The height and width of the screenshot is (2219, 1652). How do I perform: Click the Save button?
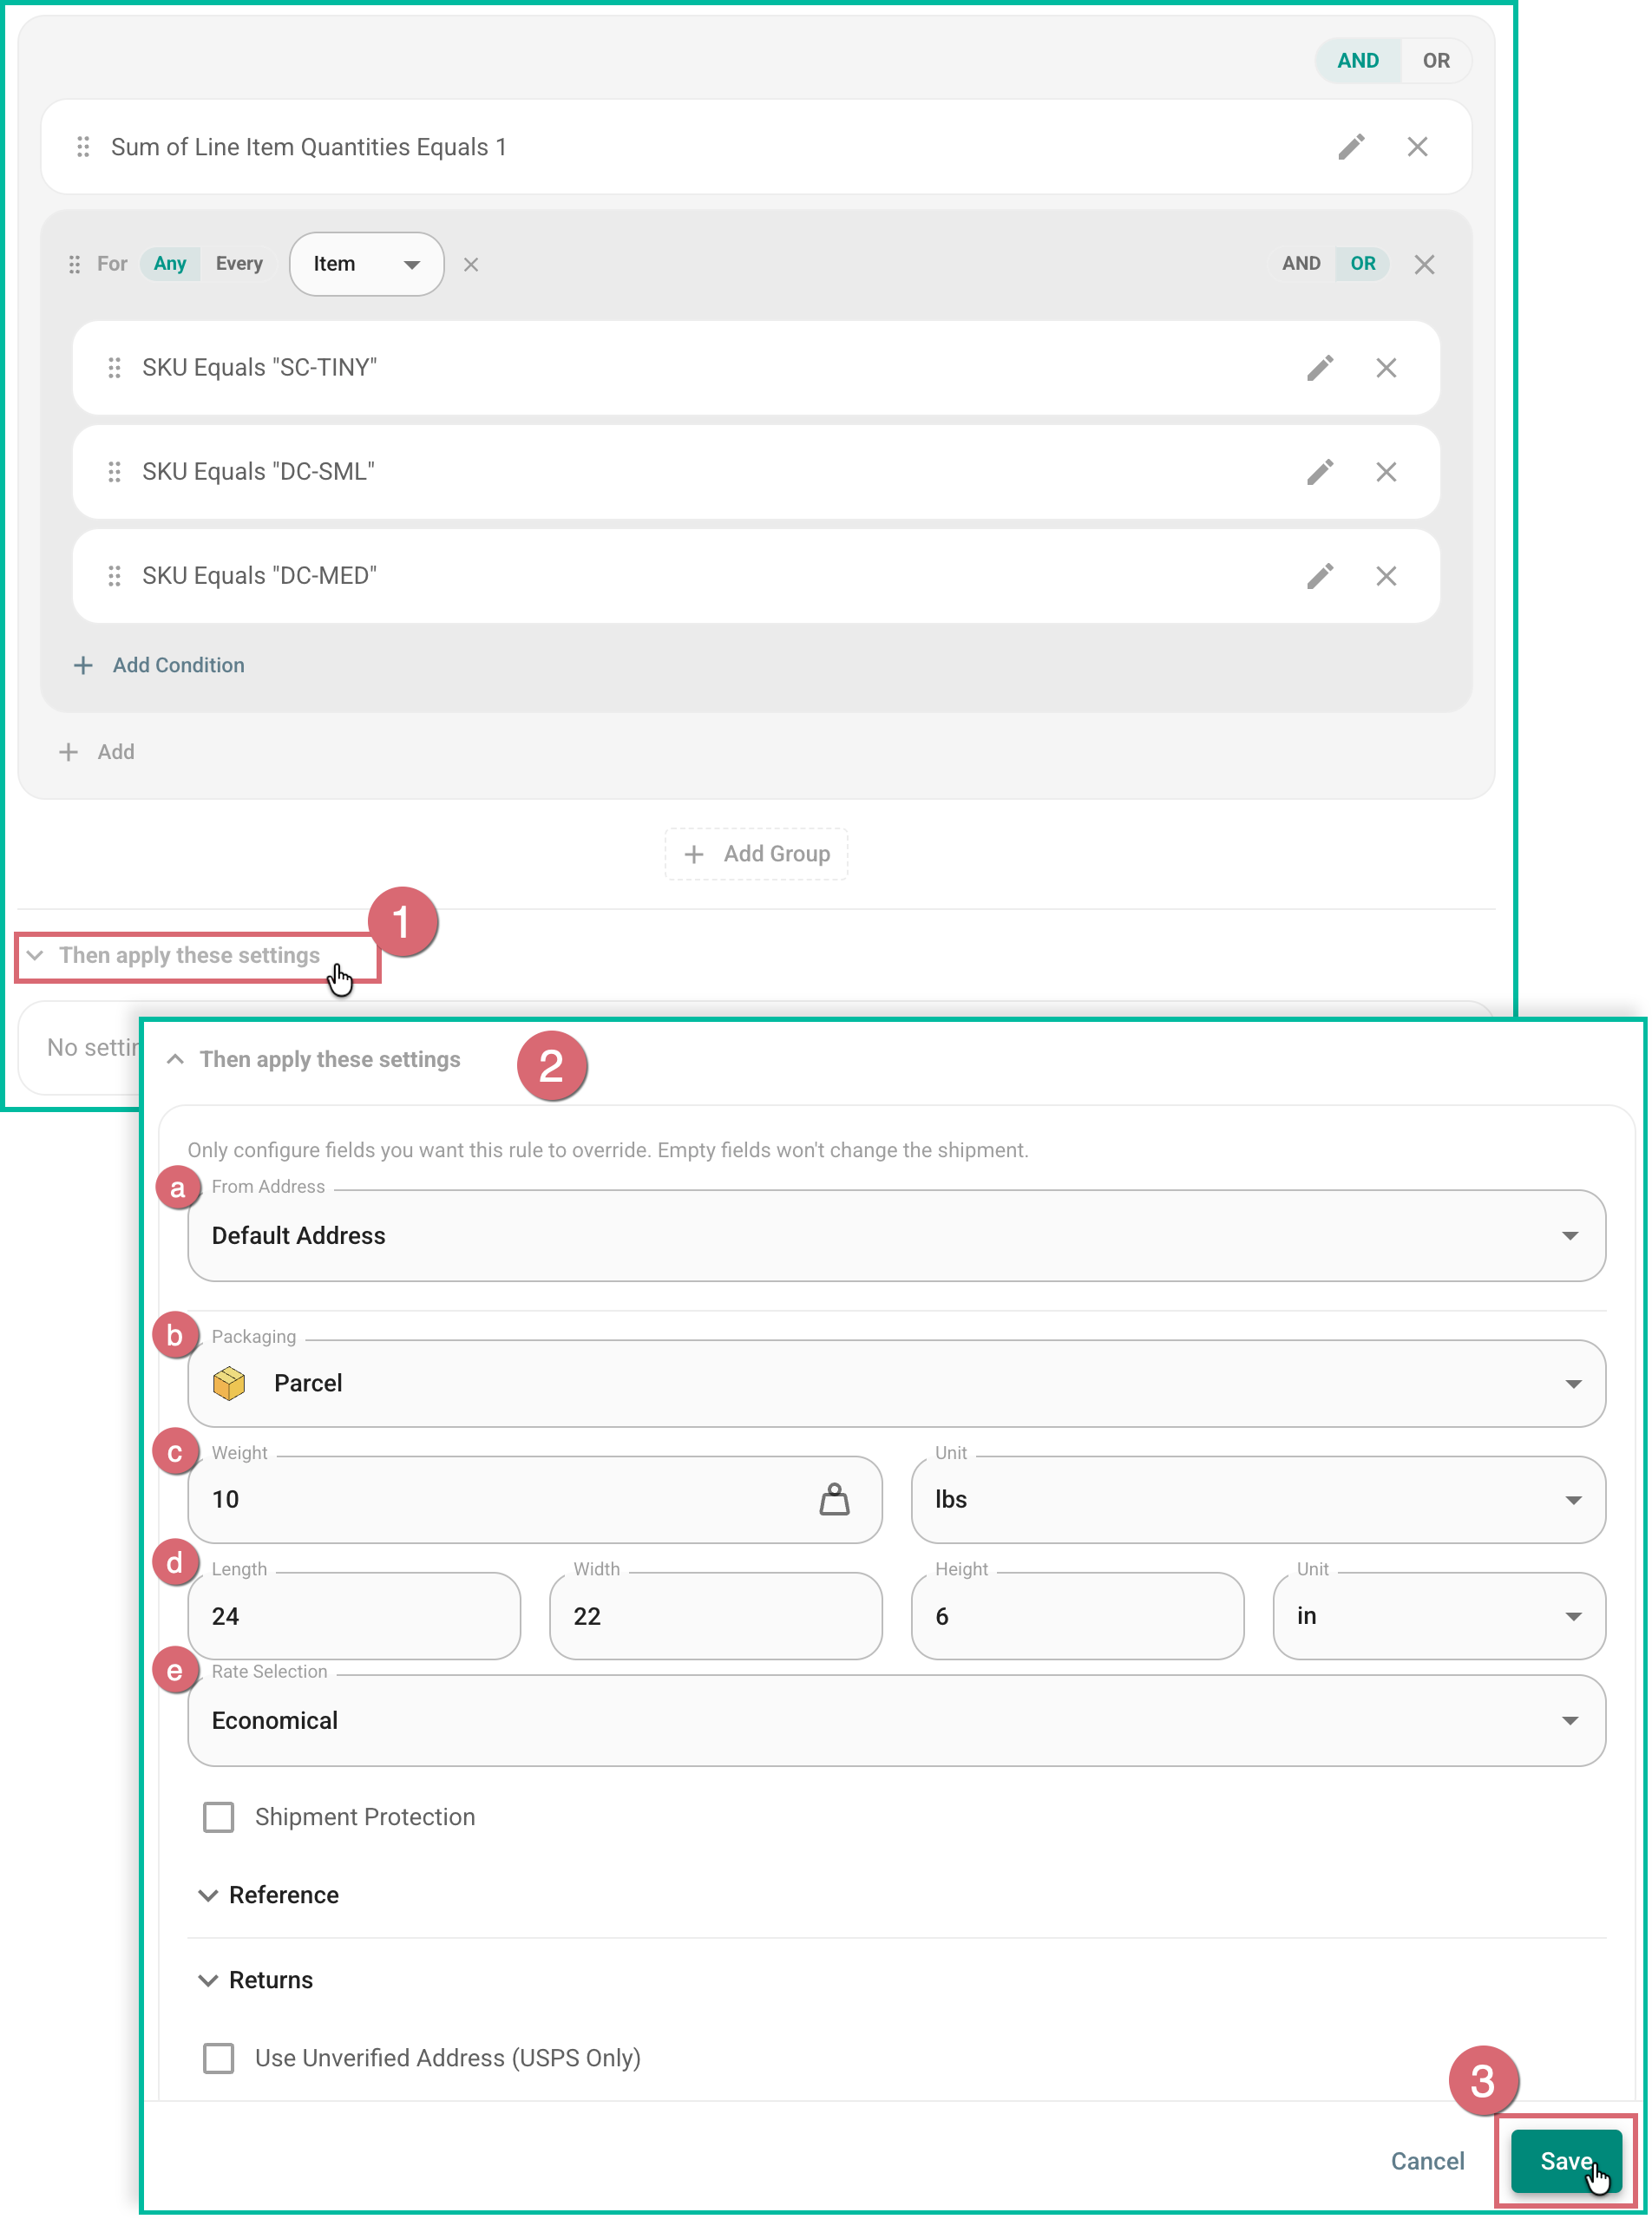tap(1566, 2161)
